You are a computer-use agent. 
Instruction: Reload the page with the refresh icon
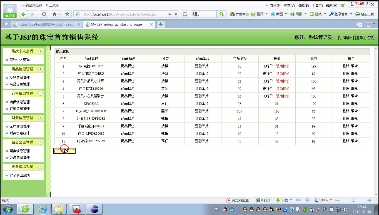tap(44, 14)
